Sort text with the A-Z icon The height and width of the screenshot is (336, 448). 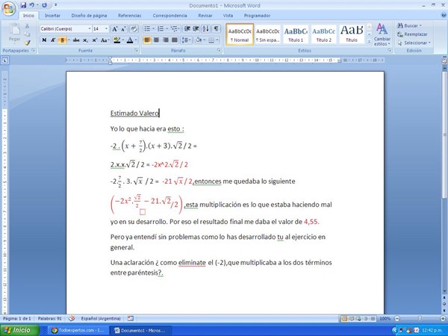click(x=205, y=29)
